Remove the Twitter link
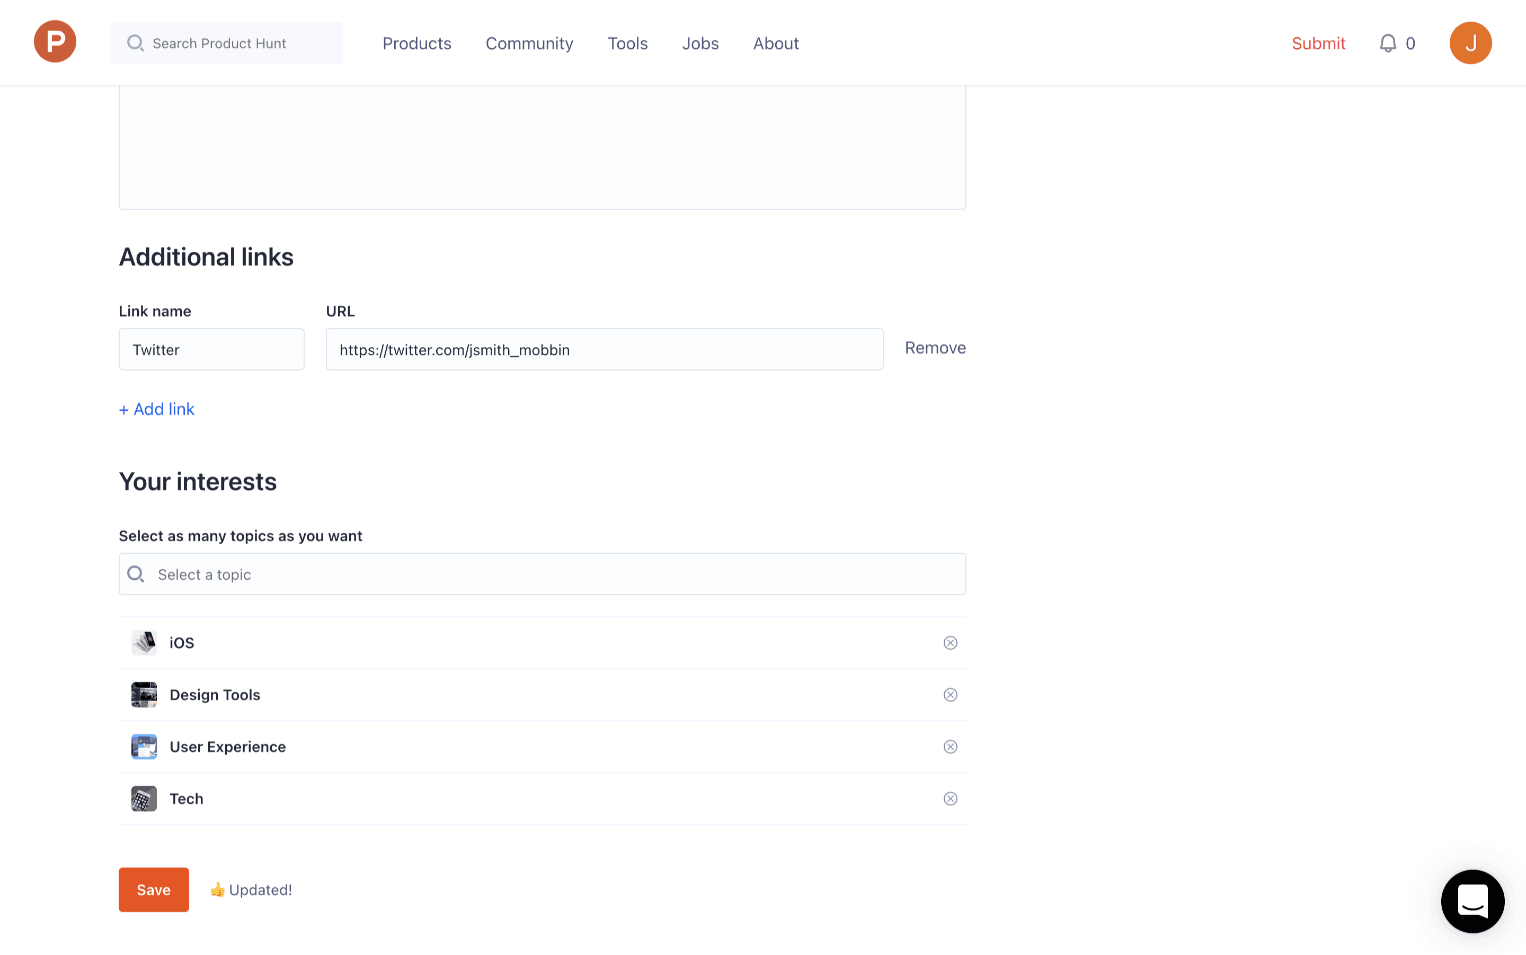Viewport: 1526px width, 955px height. tap(935, 348)
